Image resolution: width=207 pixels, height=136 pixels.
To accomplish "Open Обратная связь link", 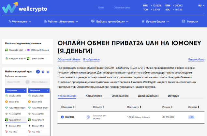I will (x=122, y=8).
